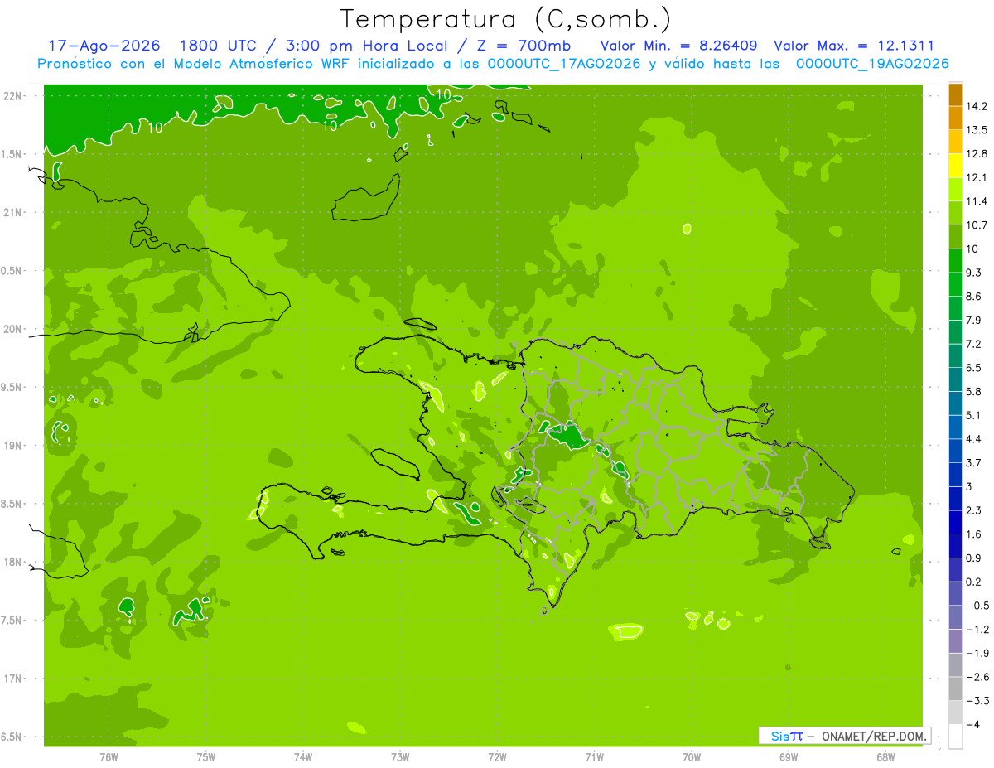Viewport: 994px width, 768px height.
Task: Click colorbar value "11.4"
Action: [977, 201]
